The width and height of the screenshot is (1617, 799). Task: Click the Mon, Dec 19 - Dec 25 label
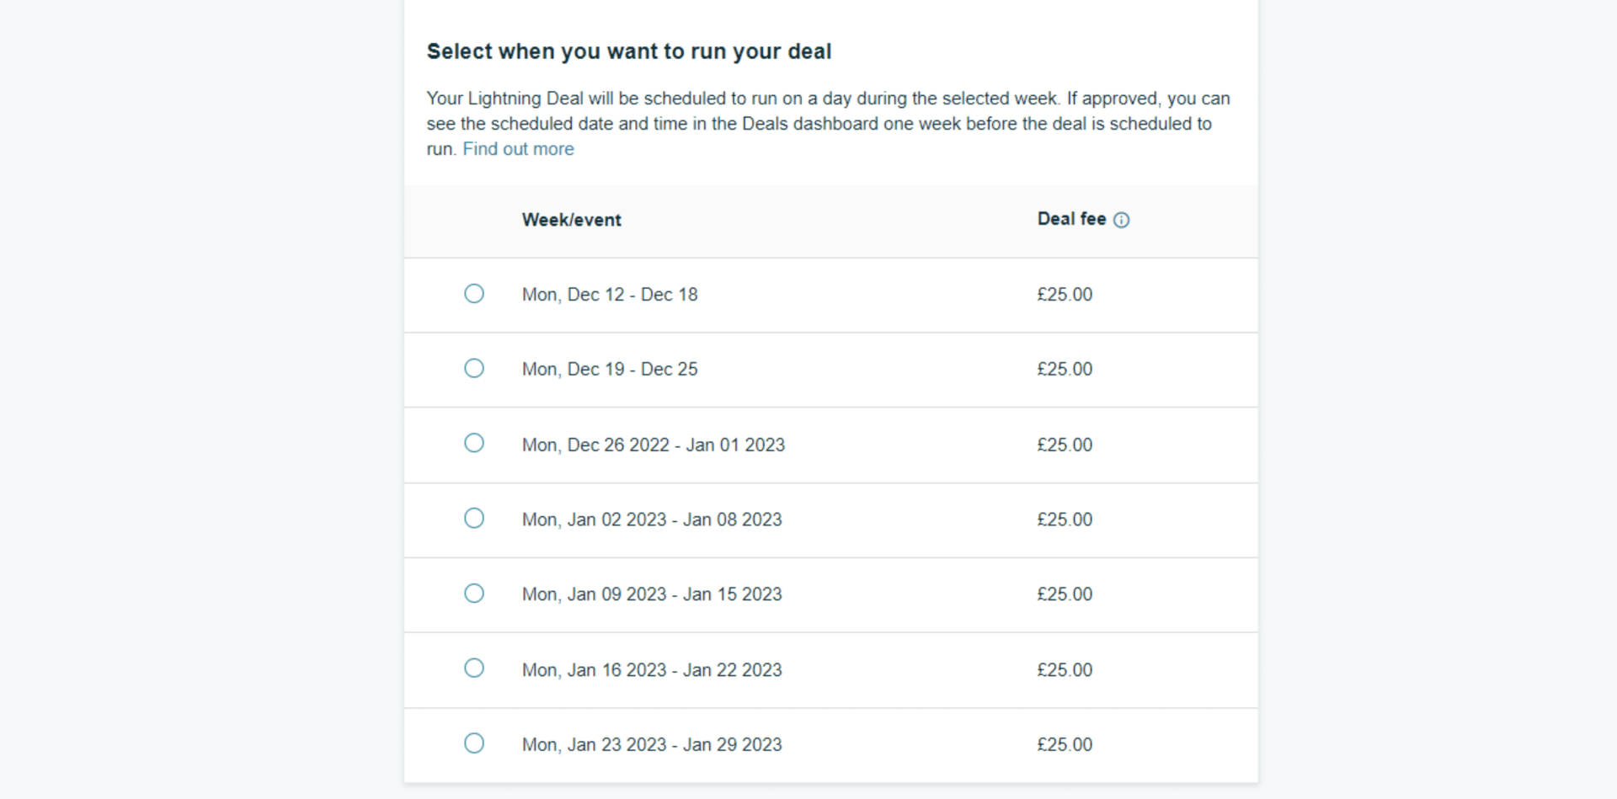(x=610, y=369)
